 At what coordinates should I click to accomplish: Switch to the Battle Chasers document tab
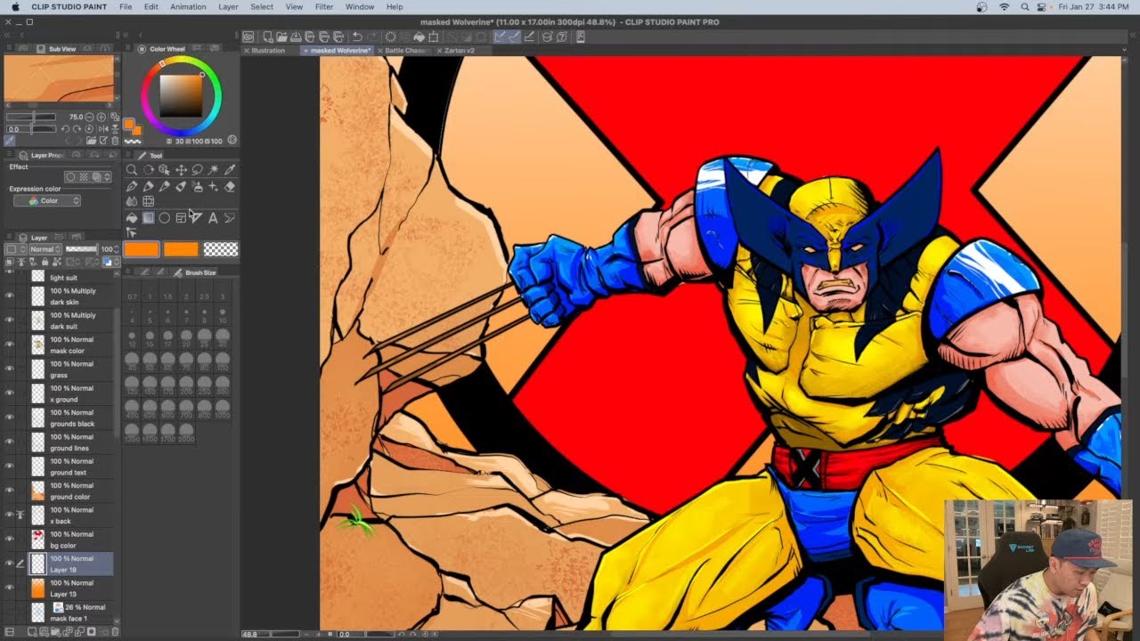pyautogui.click(x=407, y=51)
